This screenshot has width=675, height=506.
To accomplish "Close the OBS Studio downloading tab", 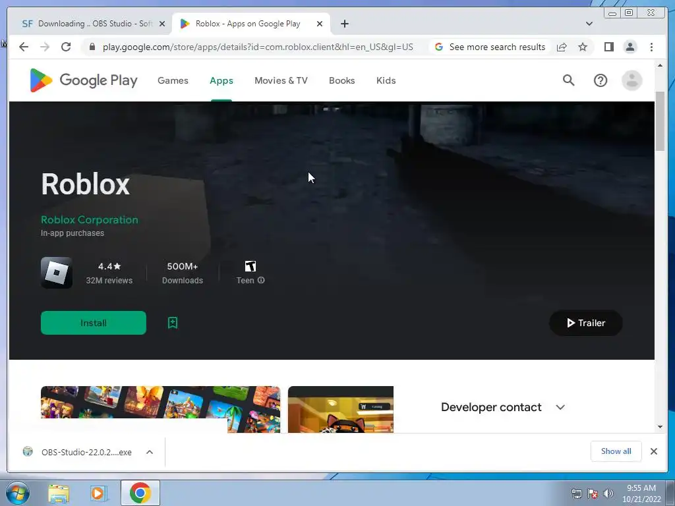I will 162,24.
